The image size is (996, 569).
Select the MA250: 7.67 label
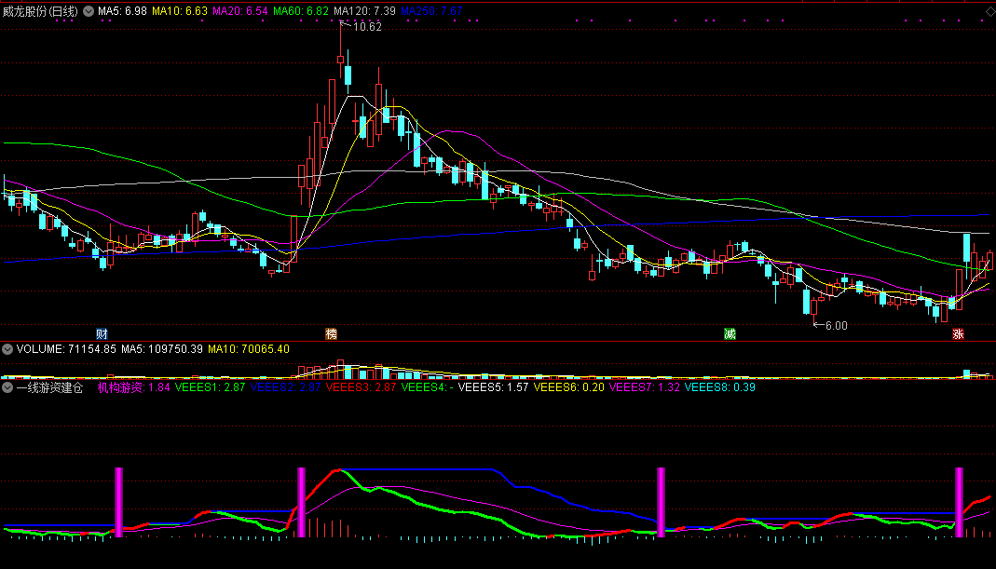[x=432, y=11]
